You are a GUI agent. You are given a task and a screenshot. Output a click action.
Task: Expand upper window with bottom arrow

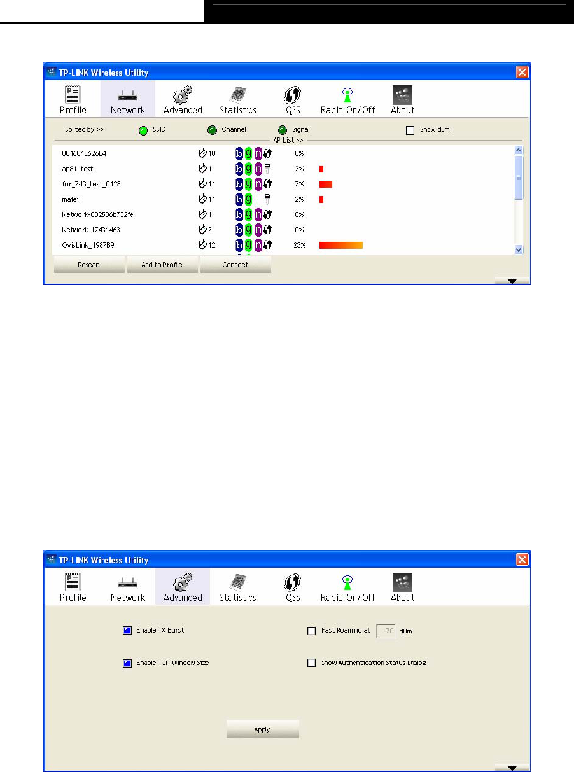coord(512,280)
